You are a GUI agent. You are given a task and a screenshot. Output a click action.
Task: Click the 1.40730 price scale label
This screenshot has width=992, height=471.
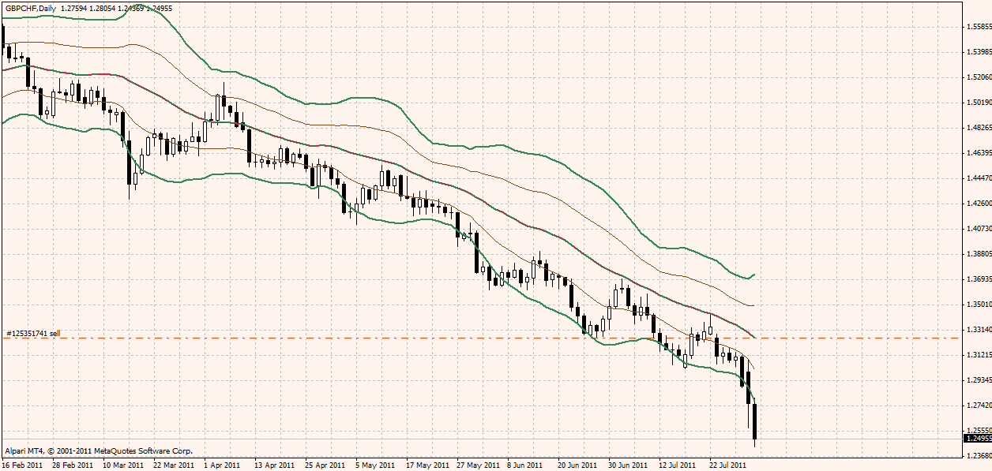(x=978, y=229)
